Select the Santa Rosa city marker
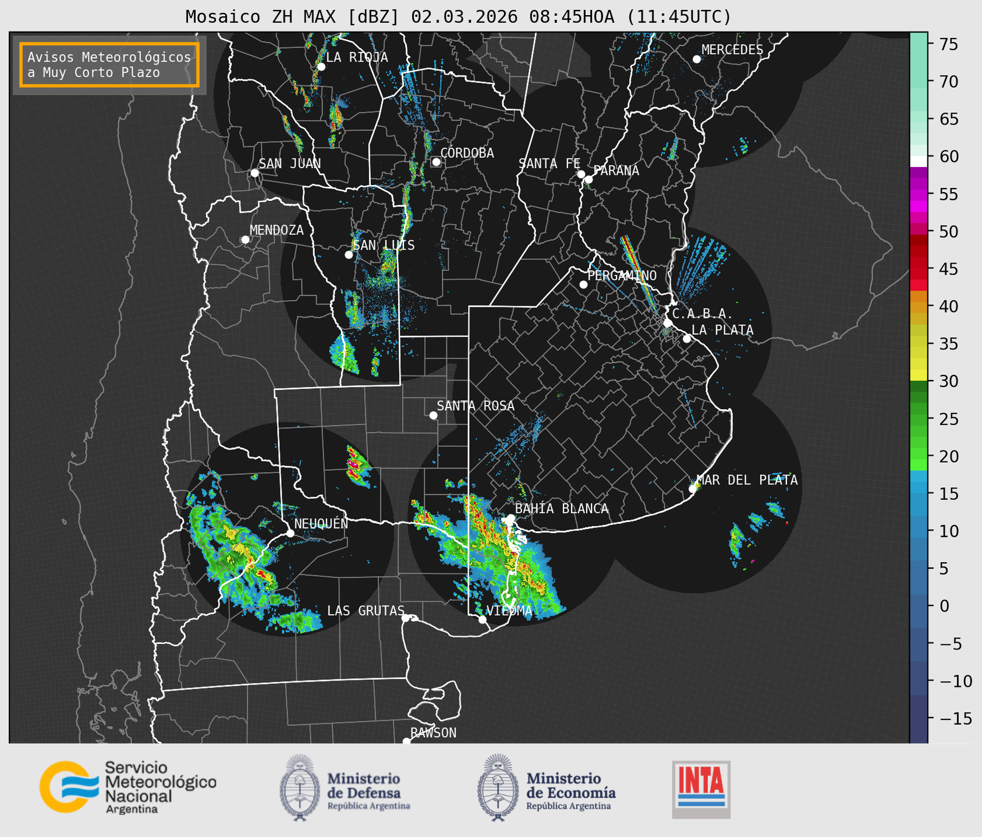The image size is (982, 837). click(433, 415)
